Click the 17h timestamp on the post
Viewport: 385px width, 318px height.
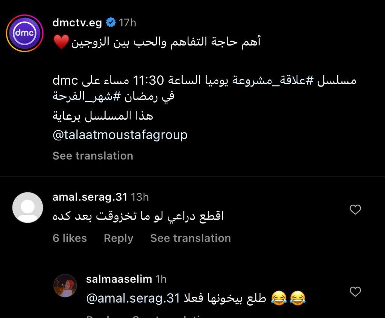(x=127, y=23)
